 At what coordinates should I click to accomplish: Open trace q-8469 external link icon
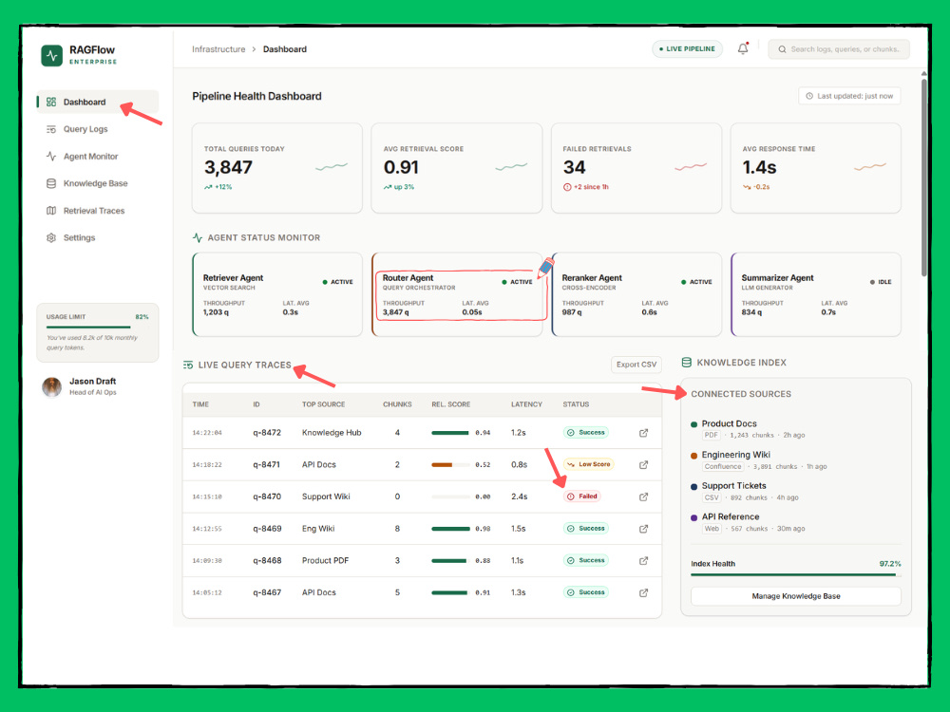point(643,529)
